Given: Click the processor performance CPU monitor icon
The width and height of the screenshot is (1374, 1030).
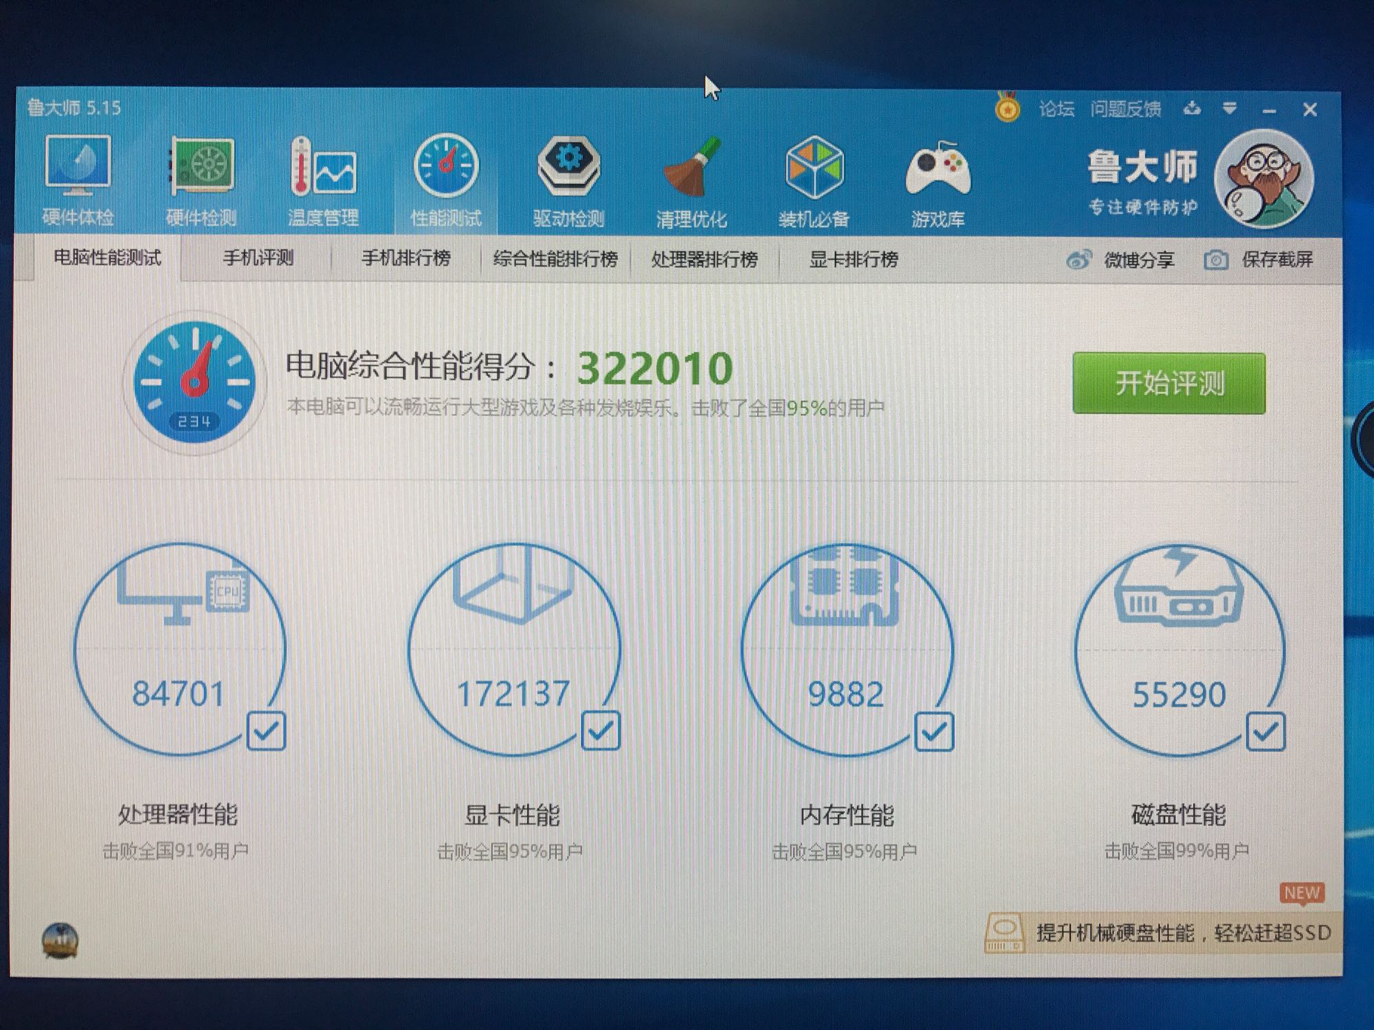Looking at the screenshot, I should point(183,595).
